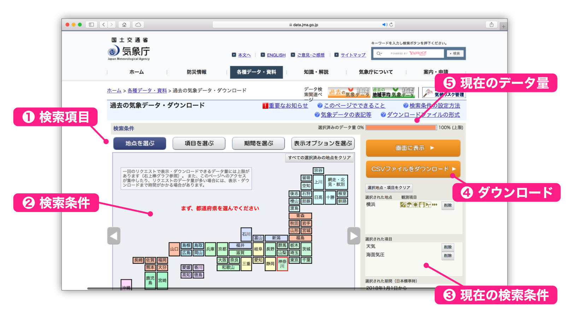The width and height of the screenshot is (574, 323).
Task: Click the 選択地点・項目をクリア button
Action: click(389, 188)
